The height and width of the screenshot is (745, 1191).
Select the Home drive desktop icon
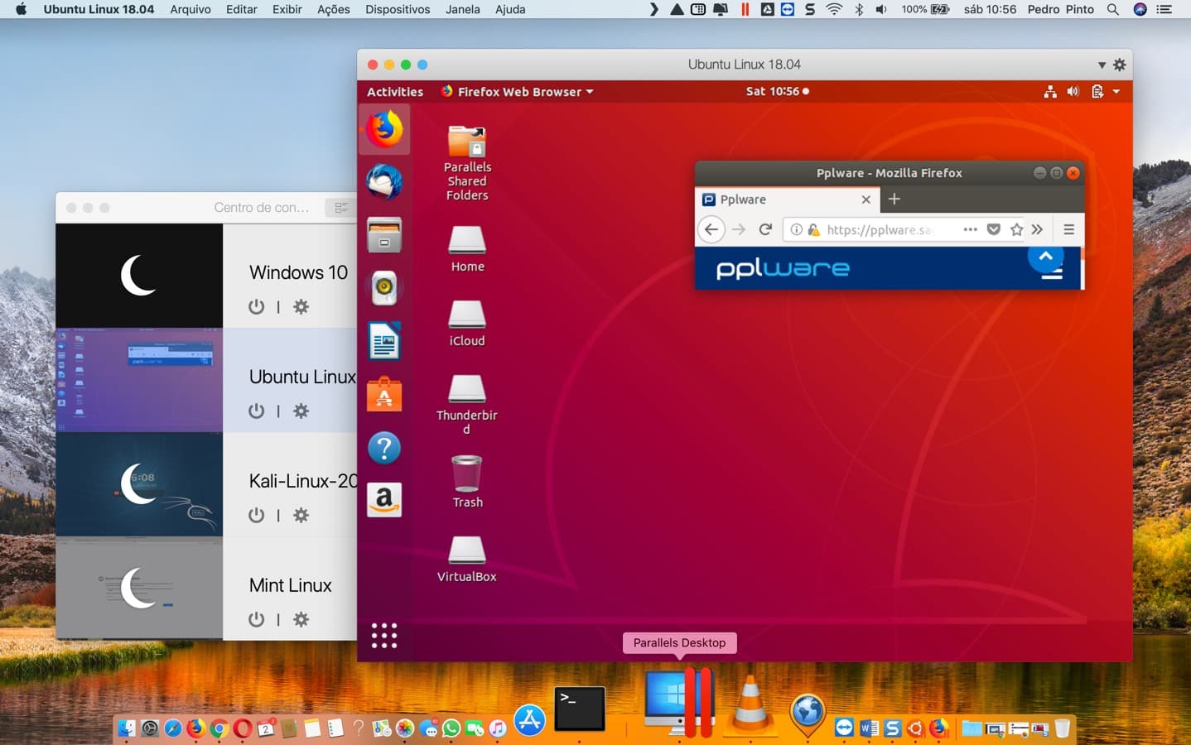467,248
